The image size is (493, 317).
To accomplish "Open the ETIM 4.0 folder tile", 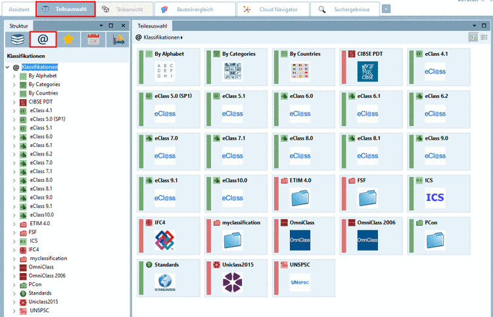I will 304,194.
